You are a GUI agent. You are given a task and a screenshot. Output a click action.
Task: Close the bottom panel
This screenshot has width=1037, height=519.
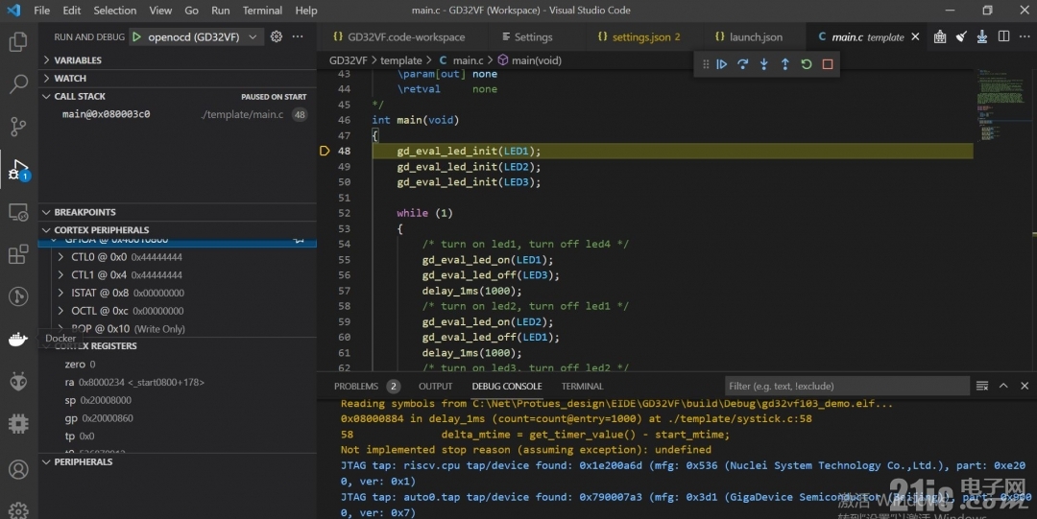(1025, 386)
